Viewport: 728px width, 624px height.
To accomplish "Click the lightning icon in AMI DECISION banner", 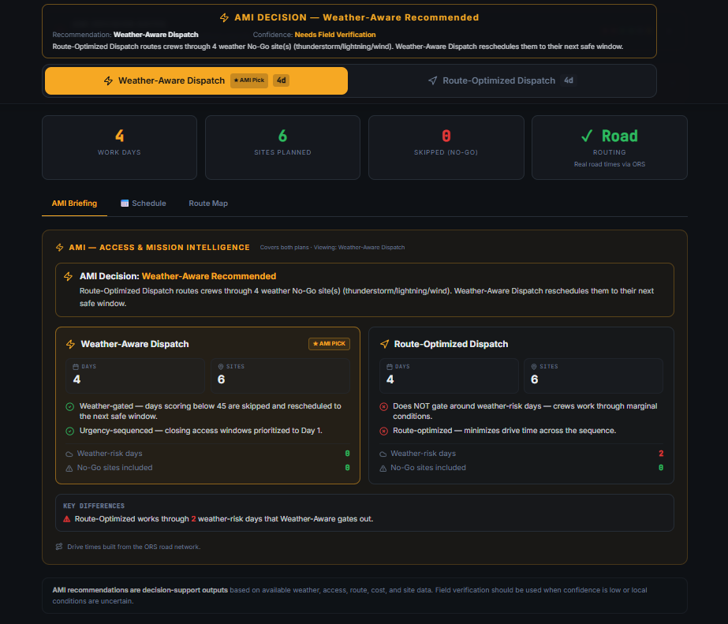I will [224, 17].
